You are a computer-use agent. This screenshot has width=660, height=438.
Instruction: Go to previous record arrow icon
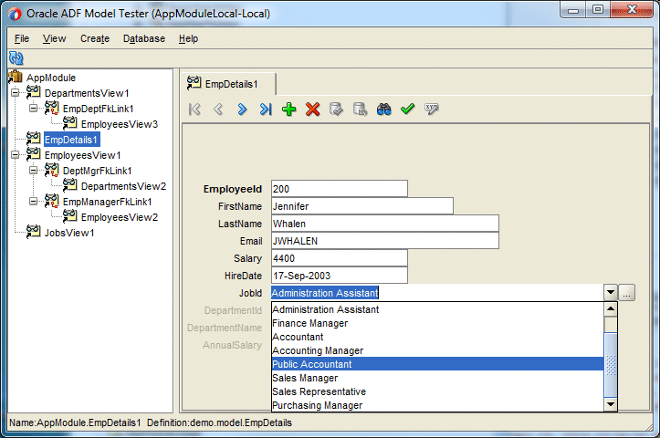(218, 109)
